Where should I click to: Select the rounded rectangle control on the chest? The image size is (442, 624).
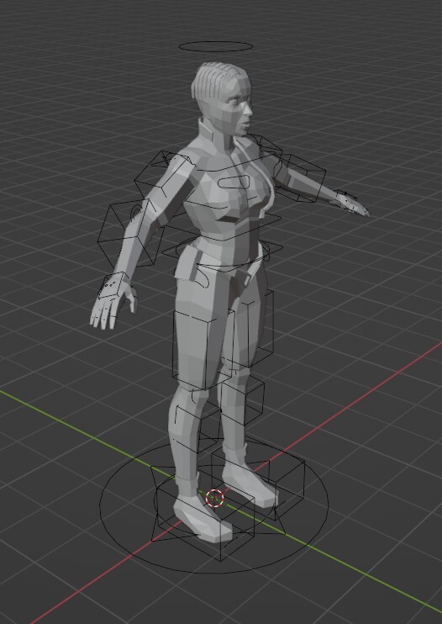[234, 183]
